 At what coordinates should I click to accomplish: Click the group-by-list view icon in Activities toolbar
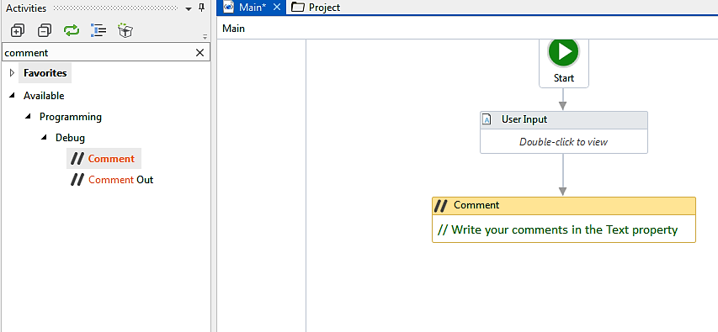pyautogui.click(x=98, y=30)
